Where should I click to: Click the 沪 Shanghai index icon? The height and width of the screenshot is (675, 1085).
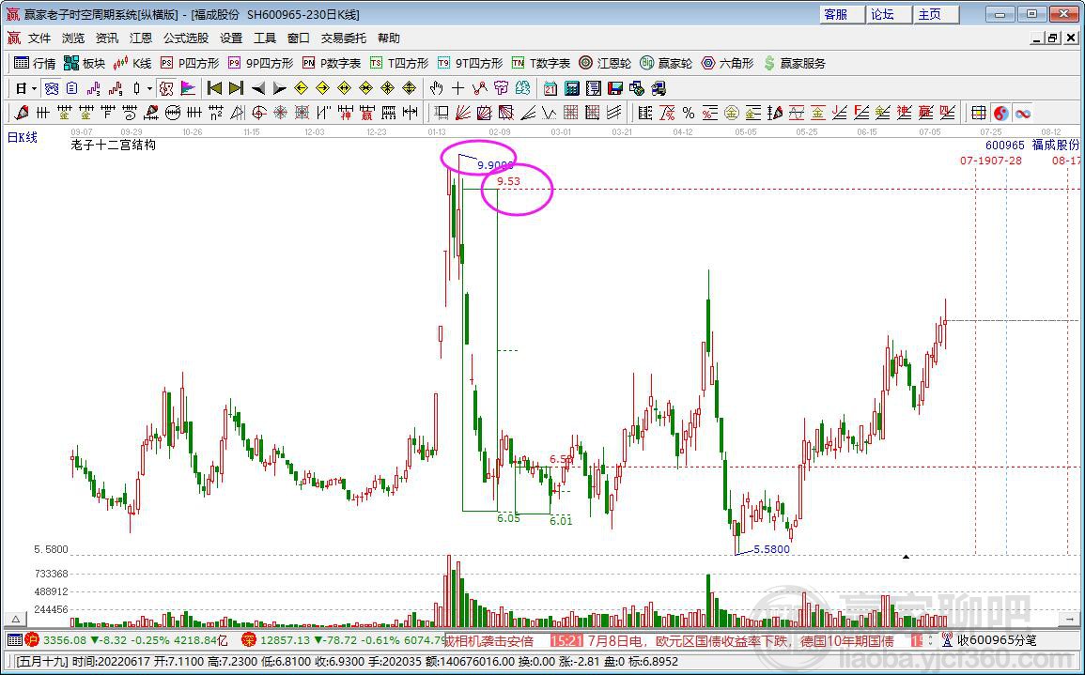33,639
